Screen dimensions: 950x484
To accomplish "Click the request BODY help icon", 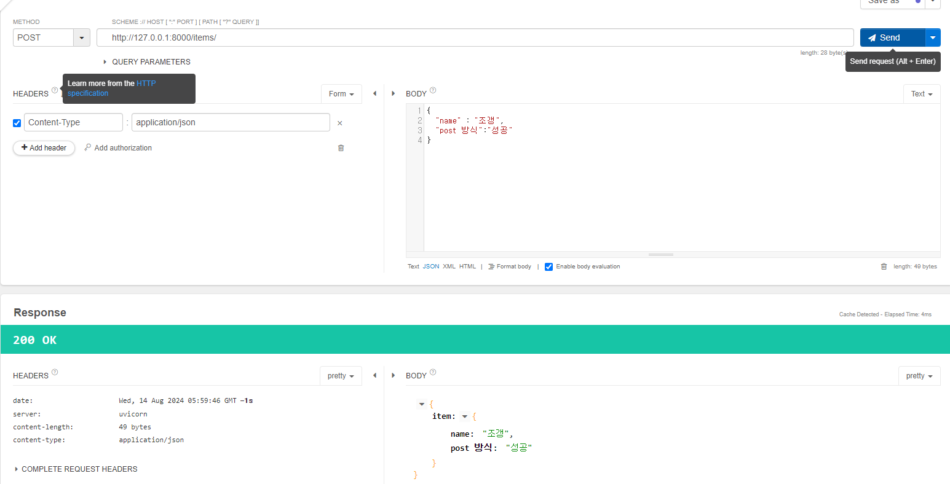I will coord(433,90).
